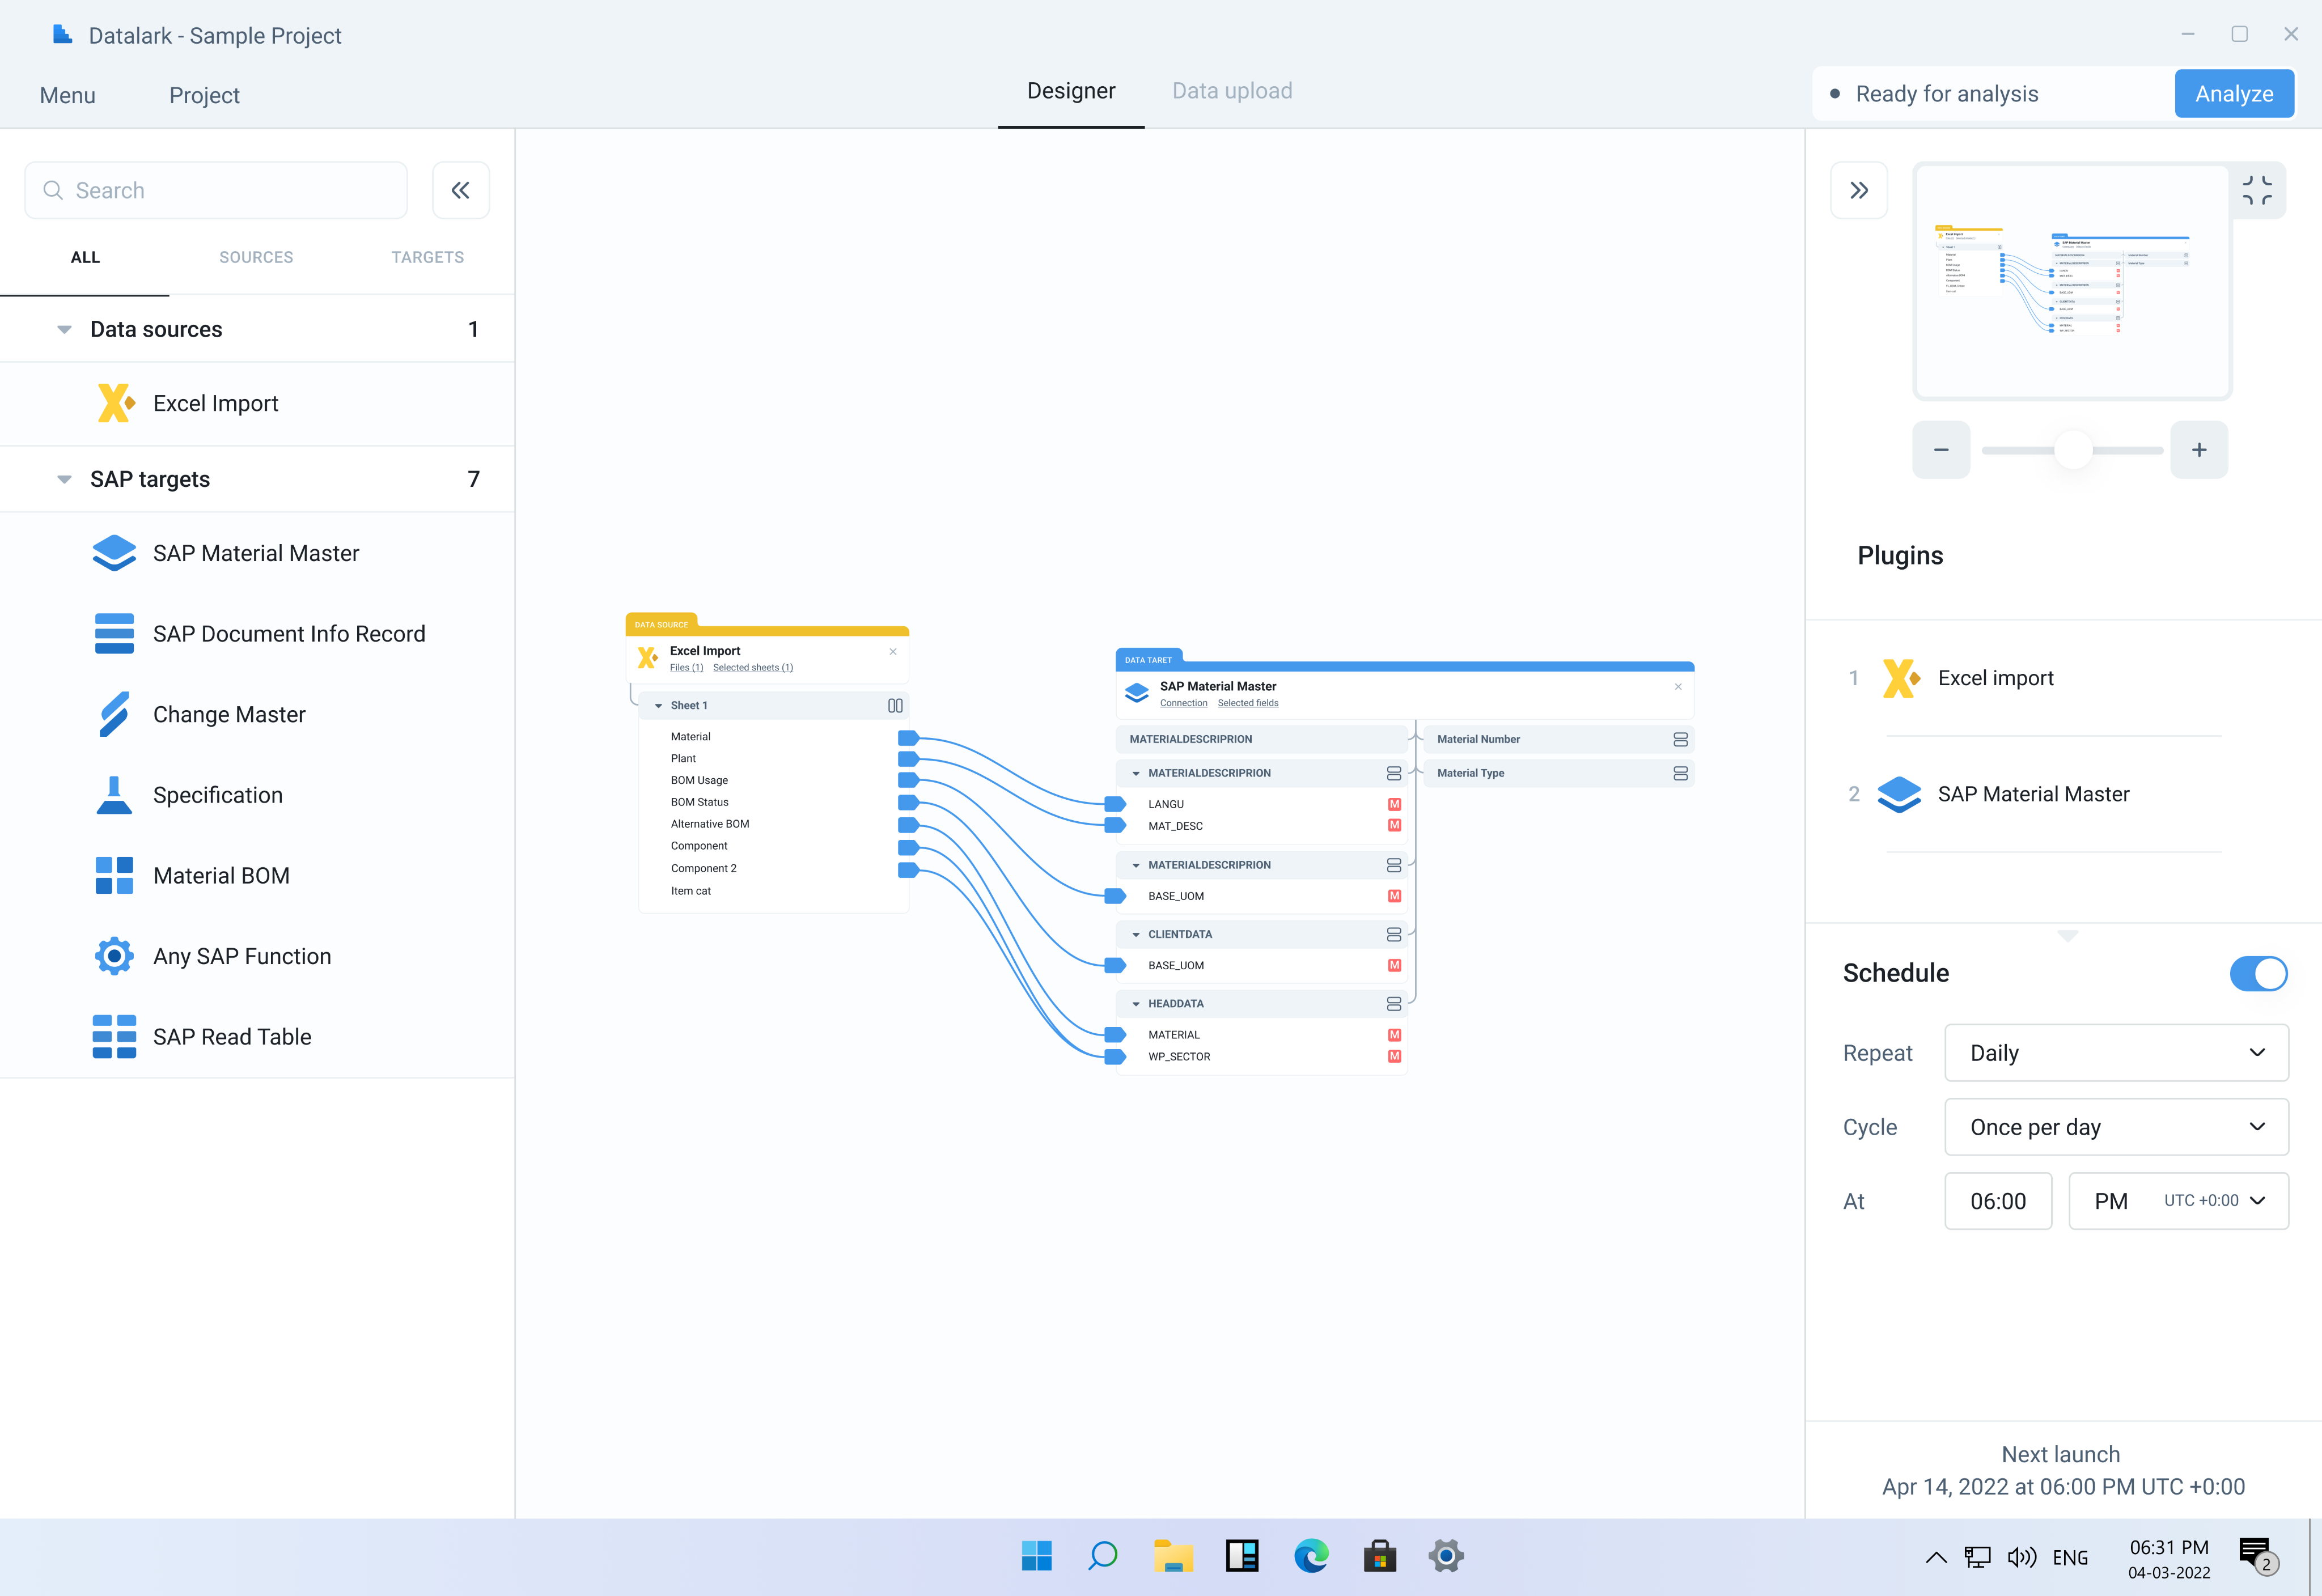Select the Specification flask icon
2322x1596 pixels.
click(114, 795)
